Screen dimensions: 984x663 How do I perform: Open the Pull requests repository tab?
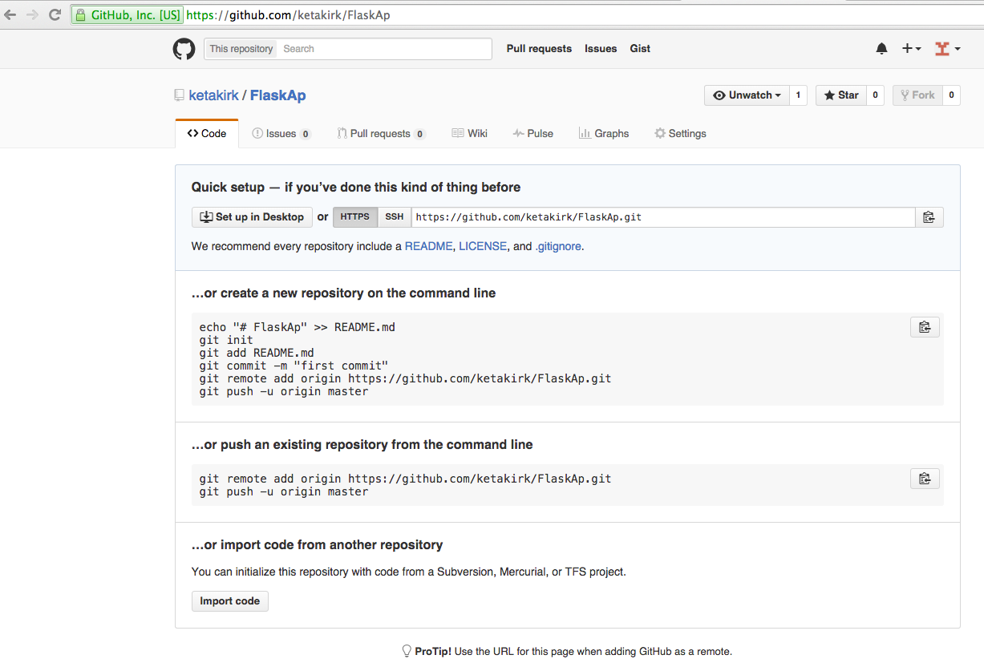pyautogui.click(x=381, y=134)
